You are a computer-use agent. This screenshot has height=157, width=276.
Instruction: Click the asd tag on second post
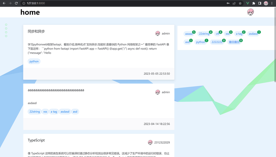(x=75, y=111)
